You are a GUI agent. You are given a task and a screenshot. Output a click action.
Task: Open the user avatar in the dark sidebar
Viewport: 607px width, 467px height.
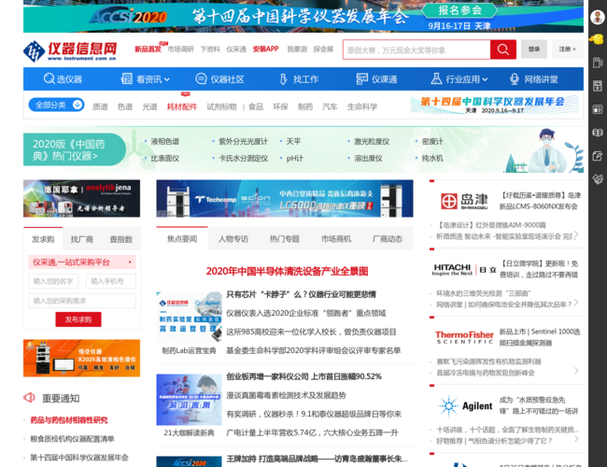tap(598, 17)
